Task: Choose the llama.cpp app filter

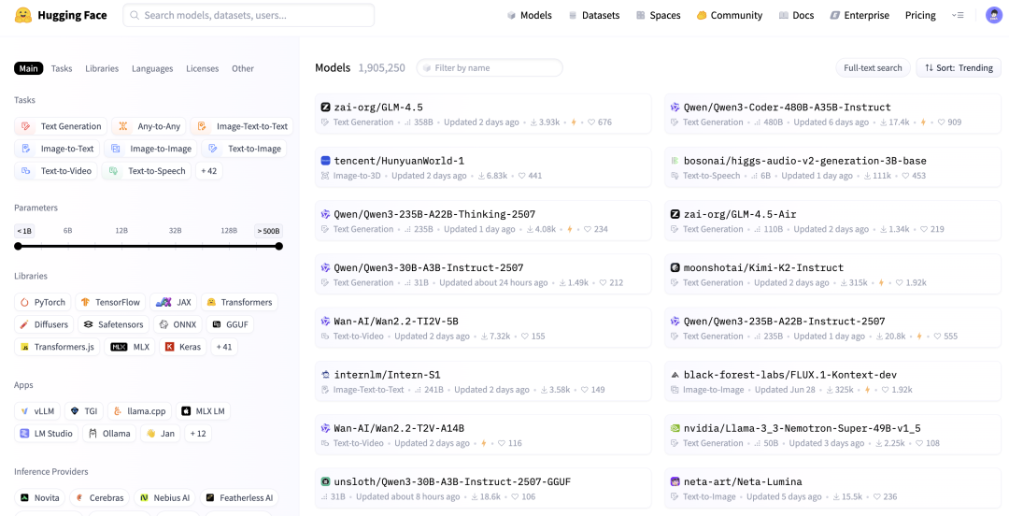Action: click(x=139, y=411)
